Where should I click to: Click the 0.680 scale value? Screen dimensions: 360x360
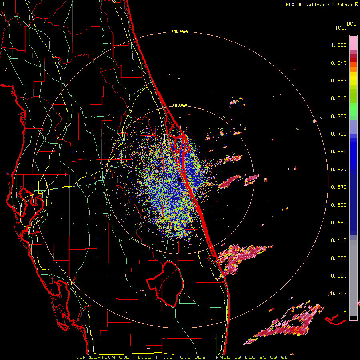coord(339,152)
